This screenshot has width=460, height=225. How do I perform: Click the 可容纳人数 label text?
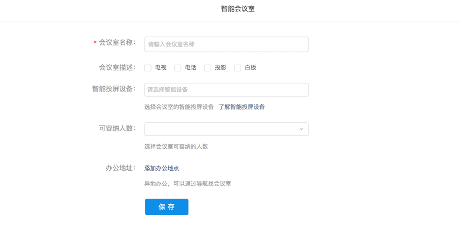(x=117, y=128)
